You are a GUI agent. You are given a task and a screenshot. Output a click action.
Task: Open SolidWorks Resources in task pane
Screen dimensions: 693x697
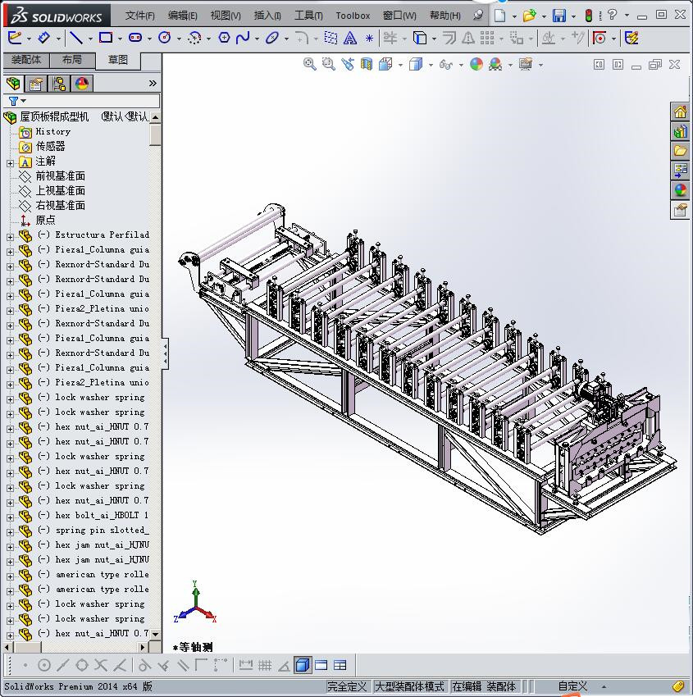coord(680,112)
